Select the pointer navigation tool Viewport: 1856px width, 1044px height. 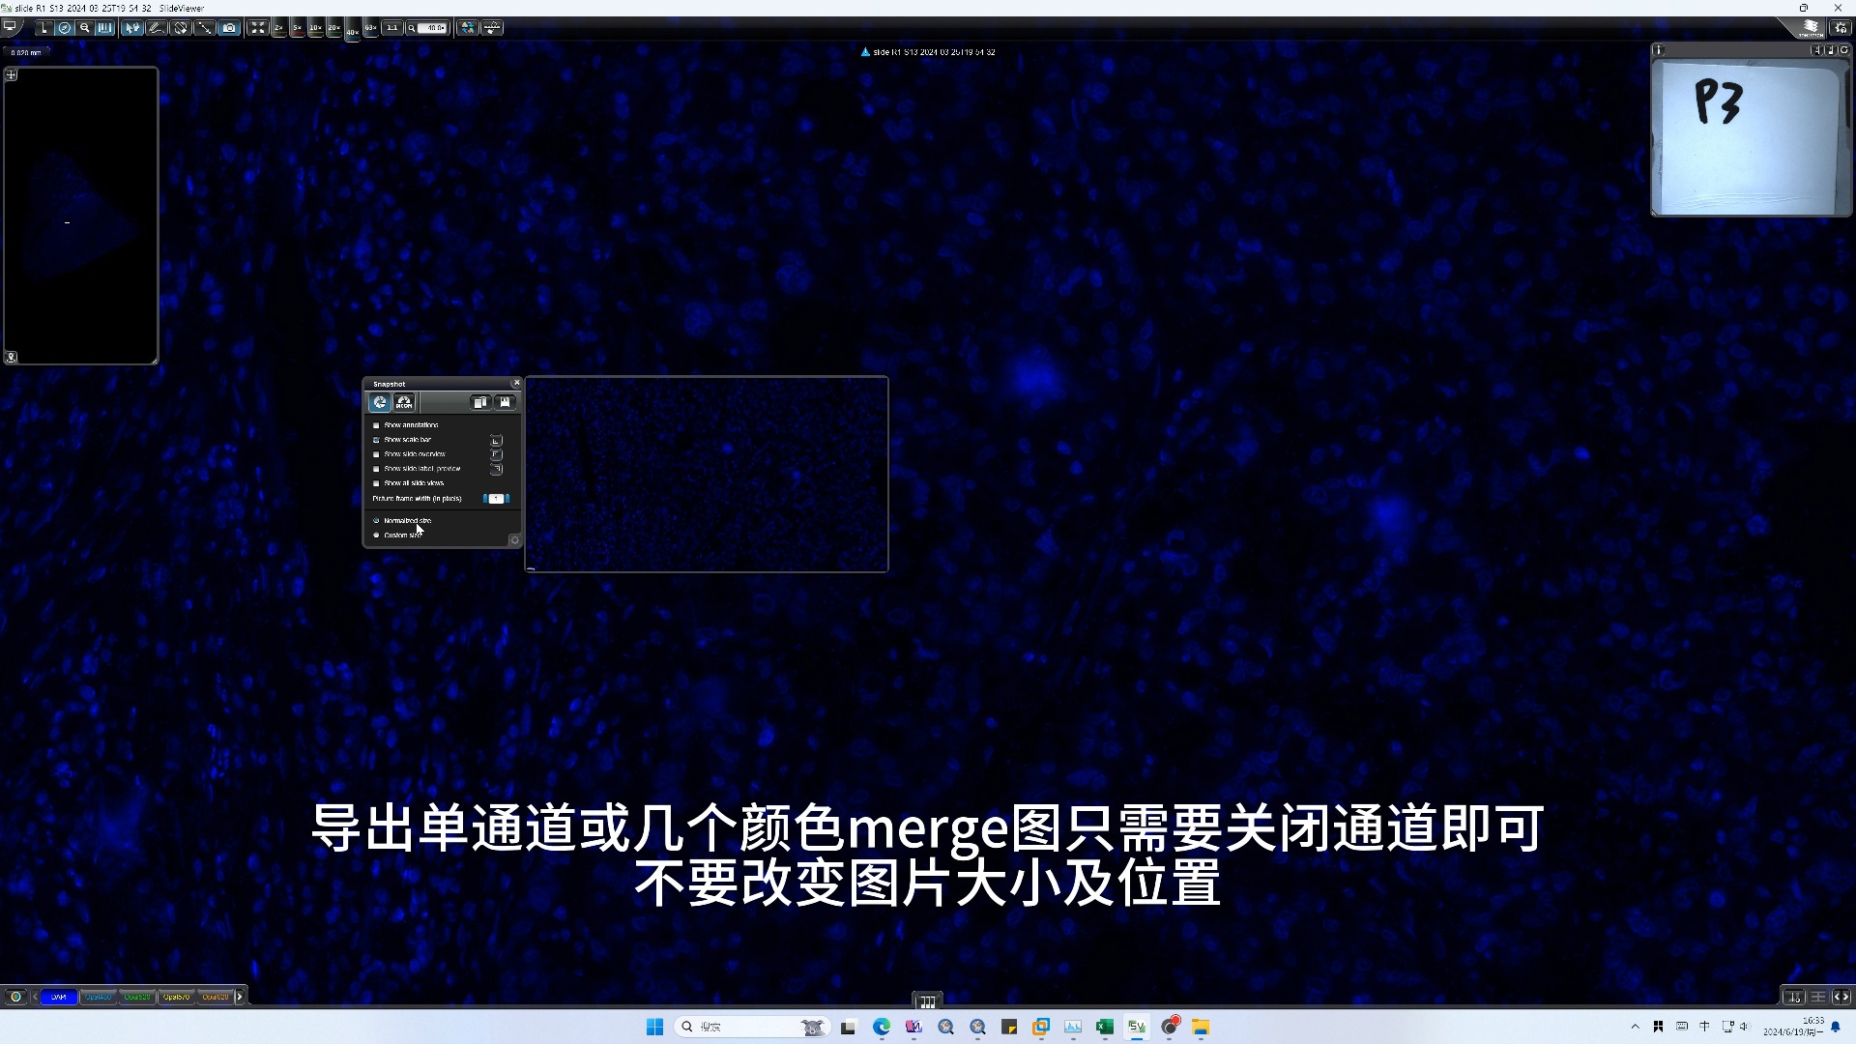click(x=132, y=27)
